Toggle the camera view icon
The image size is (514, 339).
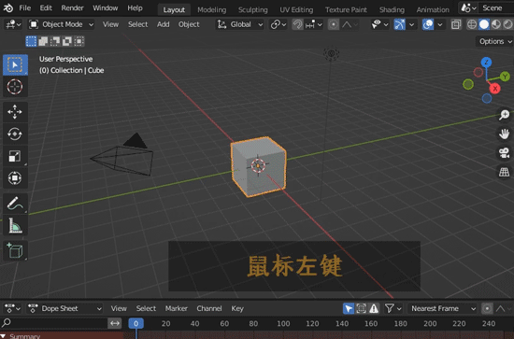coord(504,152)
